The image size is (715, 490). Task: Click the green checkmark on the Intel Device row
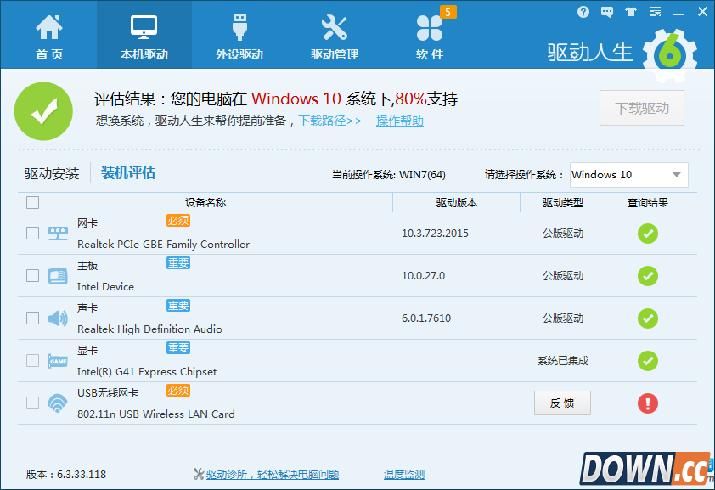click(x=648, y=276)
